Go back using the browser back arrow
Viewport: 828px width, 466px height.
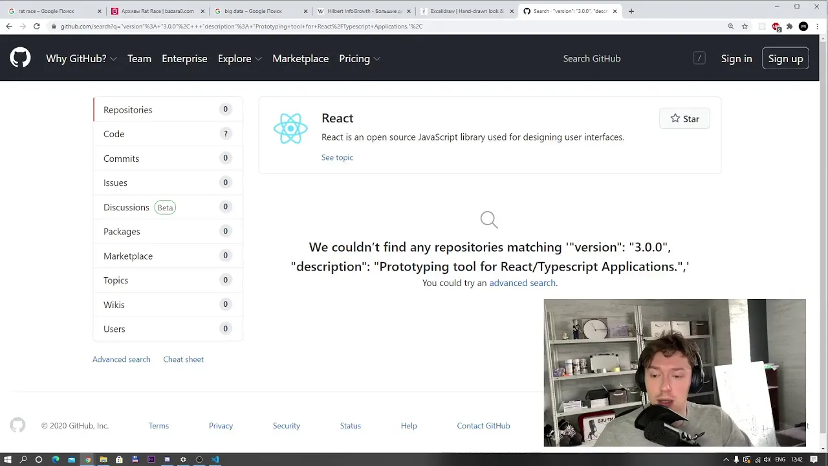[x=8, y=27]
